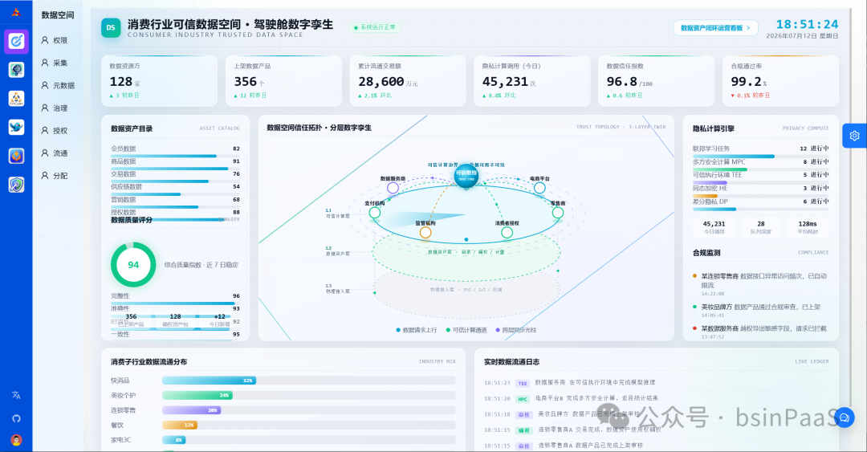Open the 数据资源方 128 stat card
This screenshot has width=867, height=452.
[159, 81]
